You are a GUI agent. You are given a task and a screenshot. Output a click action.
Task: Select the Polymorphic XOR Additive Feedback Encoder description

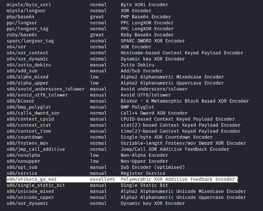[x=178, y=179]
